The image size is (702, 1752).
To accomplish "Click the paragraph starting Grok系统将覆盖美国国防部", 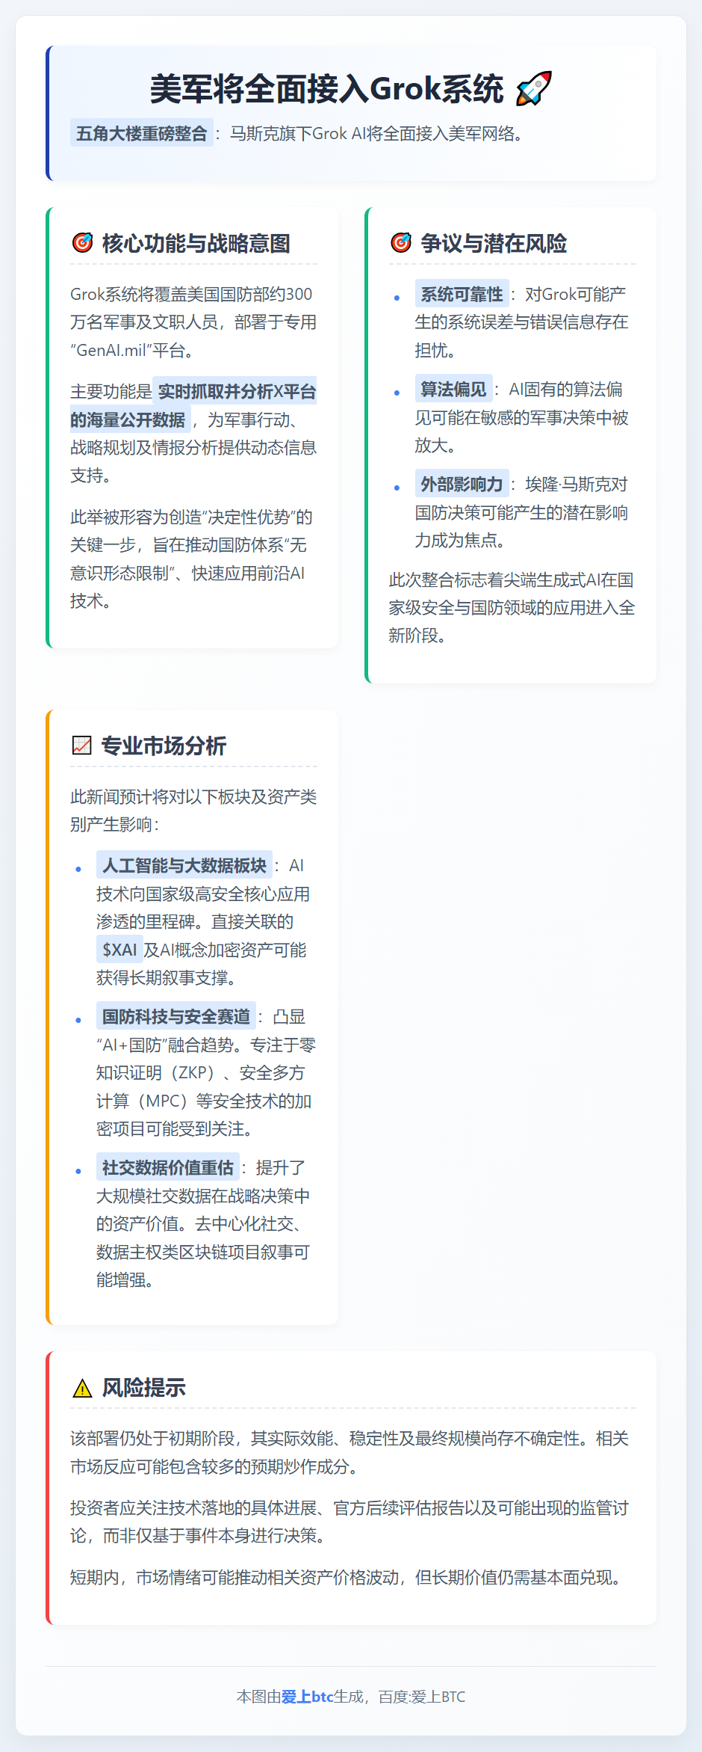I will coord(193,322).
